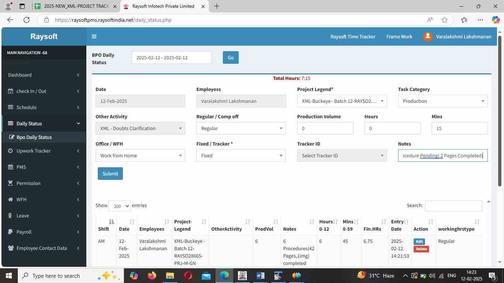Select Bpo Daily Status sidebar item
This screenshot has width=504, height=283.
[x=44, y=137]
